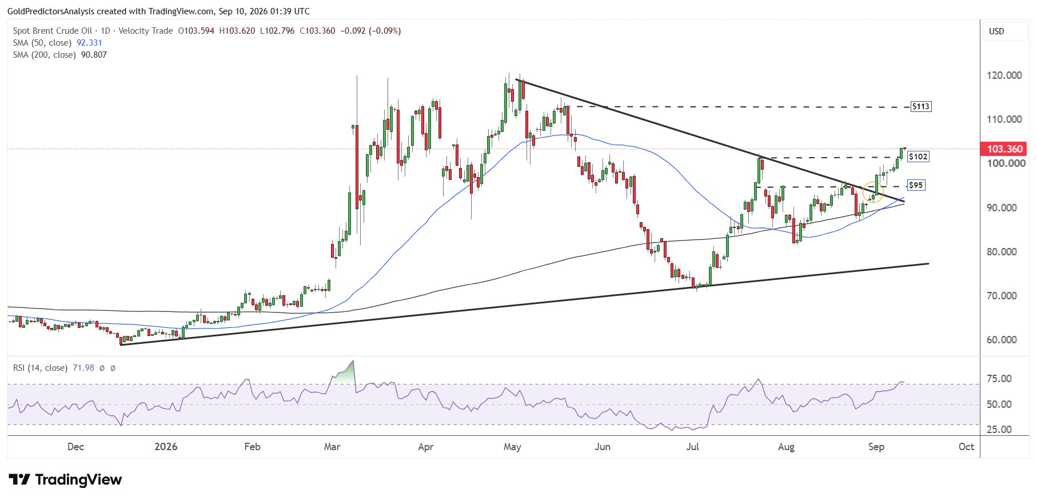This screenshot has height=501, width=1037.
Task: Click the RSI (14, close) indicator label
Action: [x=40, y=368]
